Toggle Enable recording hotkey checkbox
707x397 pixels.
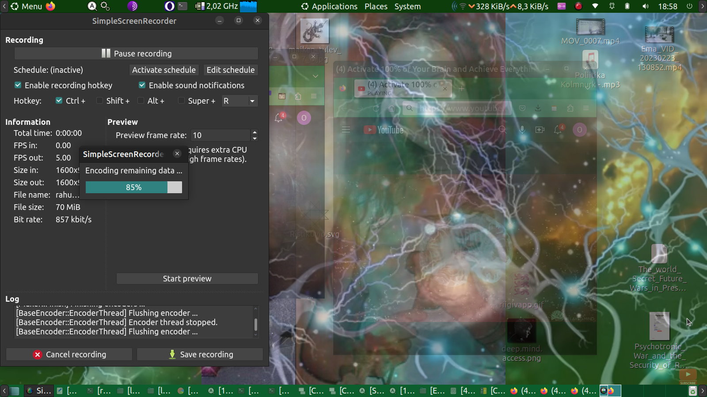[18, 85]
